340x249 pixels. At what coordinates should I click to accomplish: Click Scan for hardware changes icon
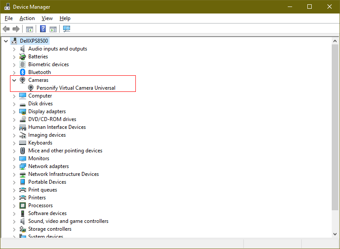pos(67,29)
